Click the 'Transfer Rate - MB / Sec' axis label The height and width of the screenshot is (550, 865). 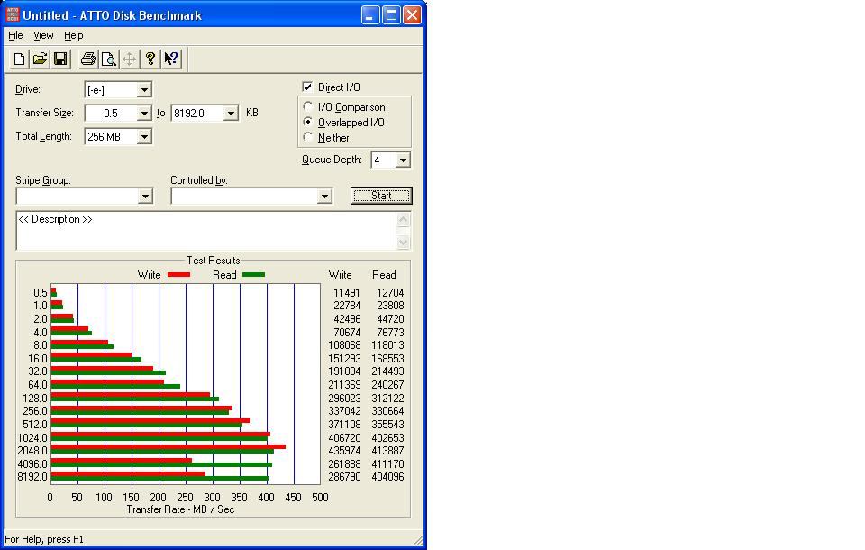tap(180, 509)
